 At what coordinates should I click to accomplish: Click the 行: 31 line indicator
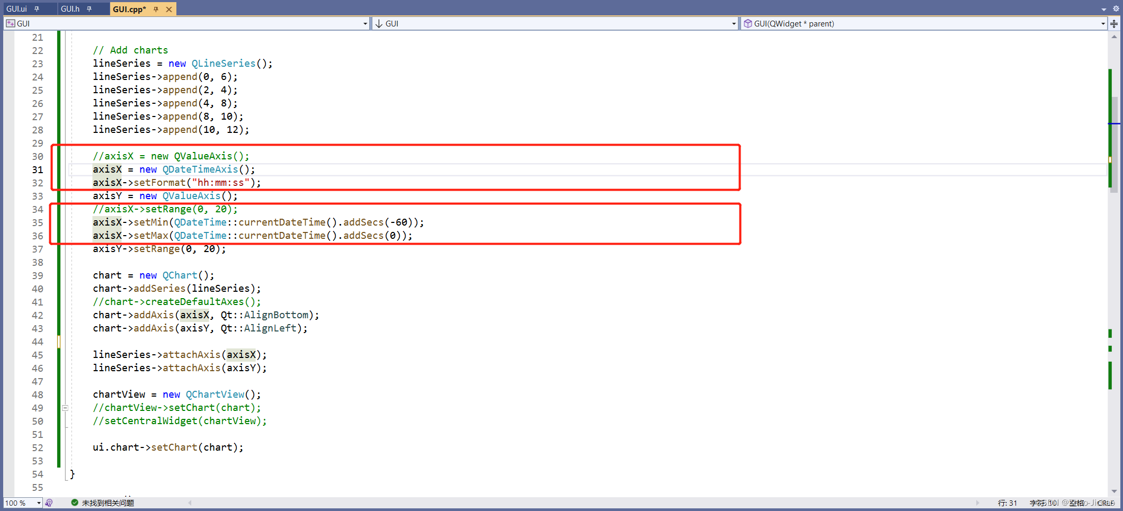click(x=1008, y=503)
